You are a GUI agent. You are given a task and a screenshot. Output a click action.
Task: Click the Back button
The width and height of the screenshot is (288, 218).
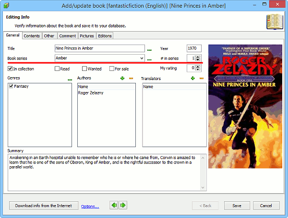tap(205, 206)
